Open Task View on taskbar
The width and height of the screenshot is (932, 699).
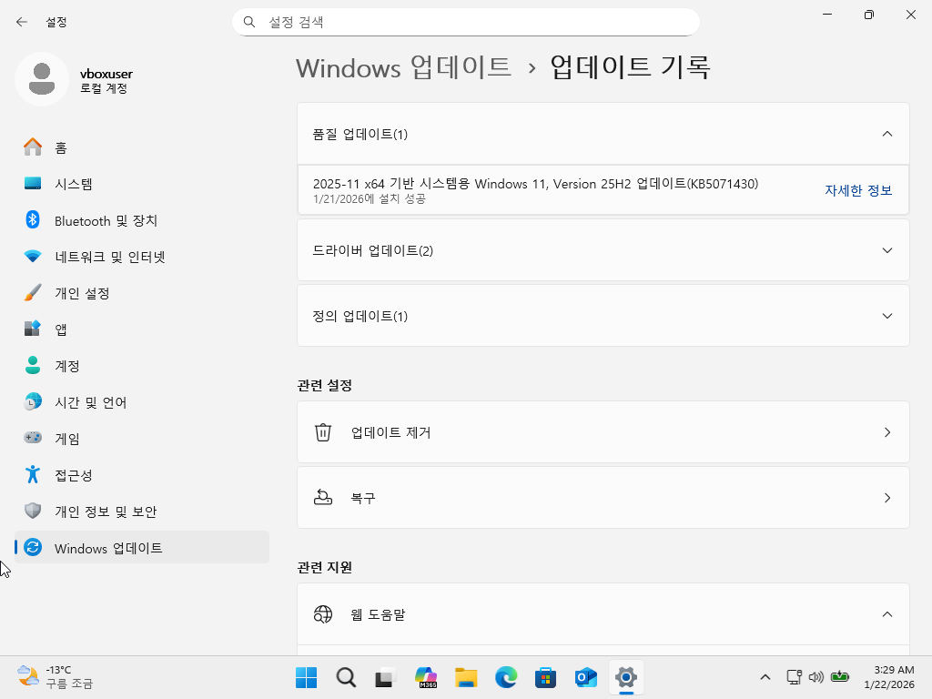point(386,677)
